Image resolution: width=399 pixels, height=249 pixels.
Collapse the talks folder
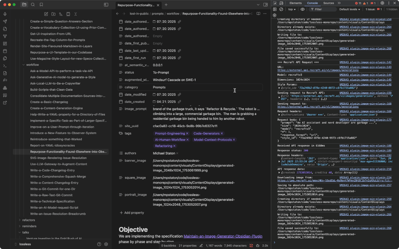pos(20,232)
